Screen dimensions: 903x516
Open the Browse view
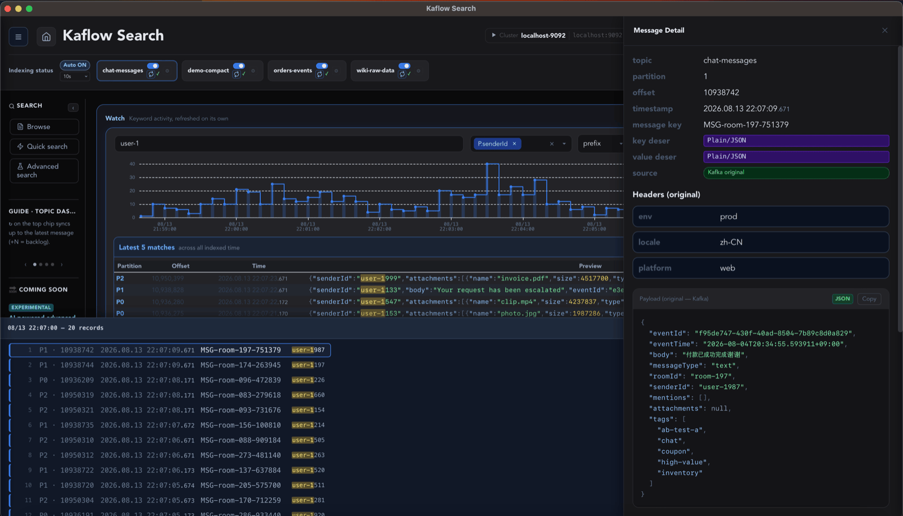click(44, 127)
